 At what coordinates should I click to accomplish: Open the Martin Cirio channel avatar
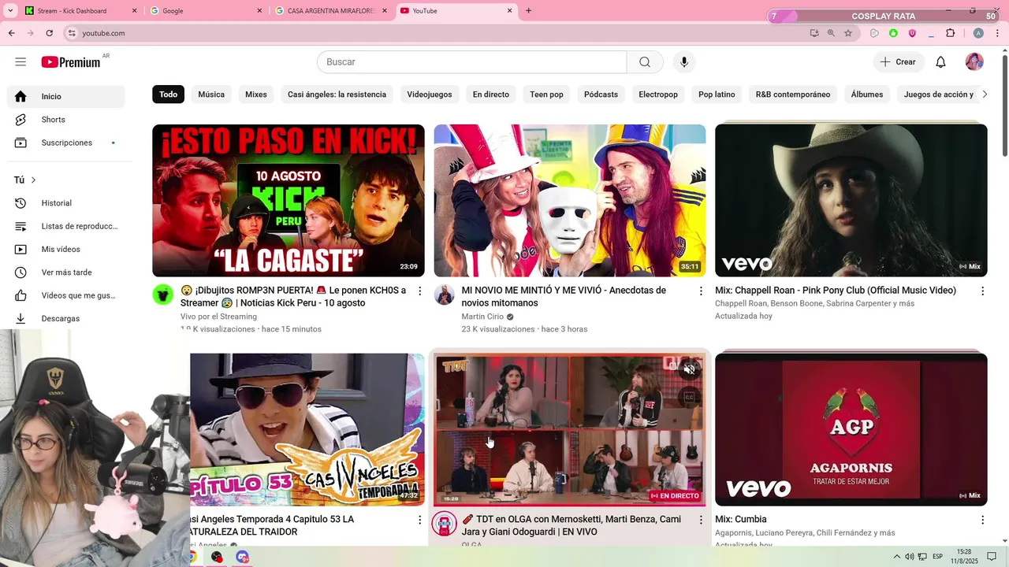pyautogui.click(x=445, y=295)
